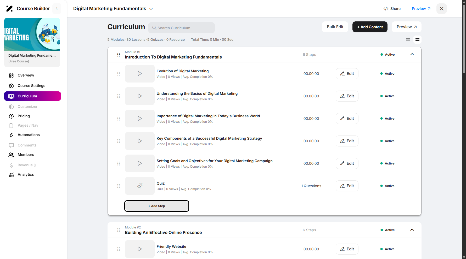This screenshot has width=466, height=259.
Task: Click the drag handle for Module #2
Action: tap(119, 230)
